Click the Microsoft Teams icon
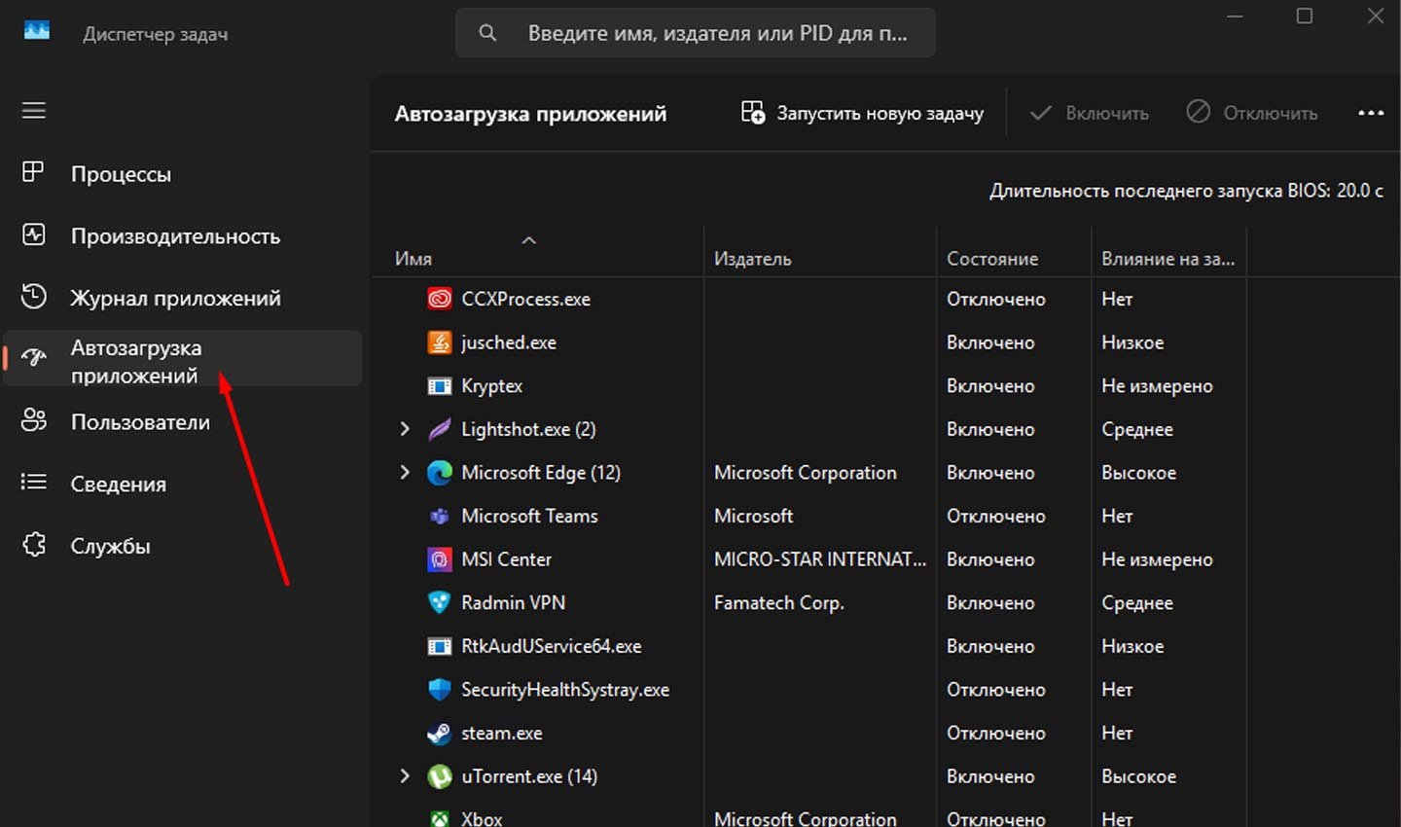 tap(440, 516)
